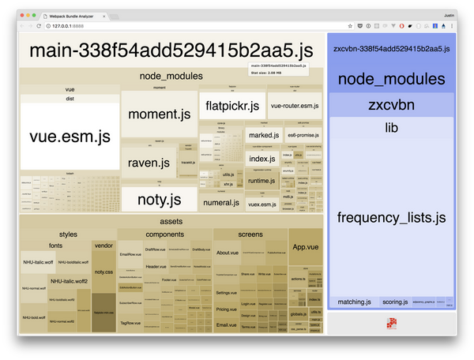Click the Email.vue screen block
Screen dimensions: 474x360
(227, 325)
